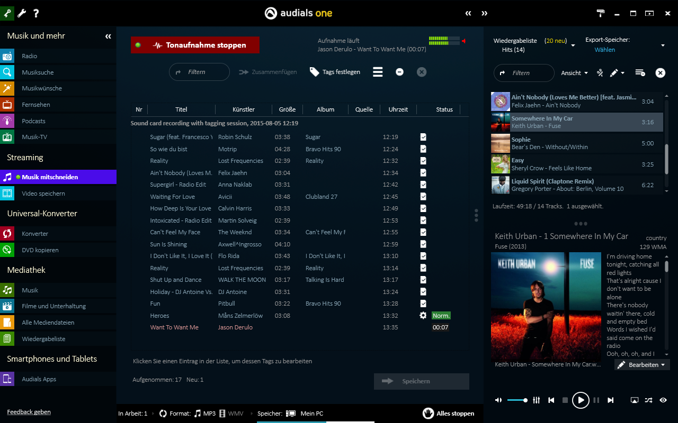Skip to the next track
This screenshot has width=678, height=423.
click(611, 400)
